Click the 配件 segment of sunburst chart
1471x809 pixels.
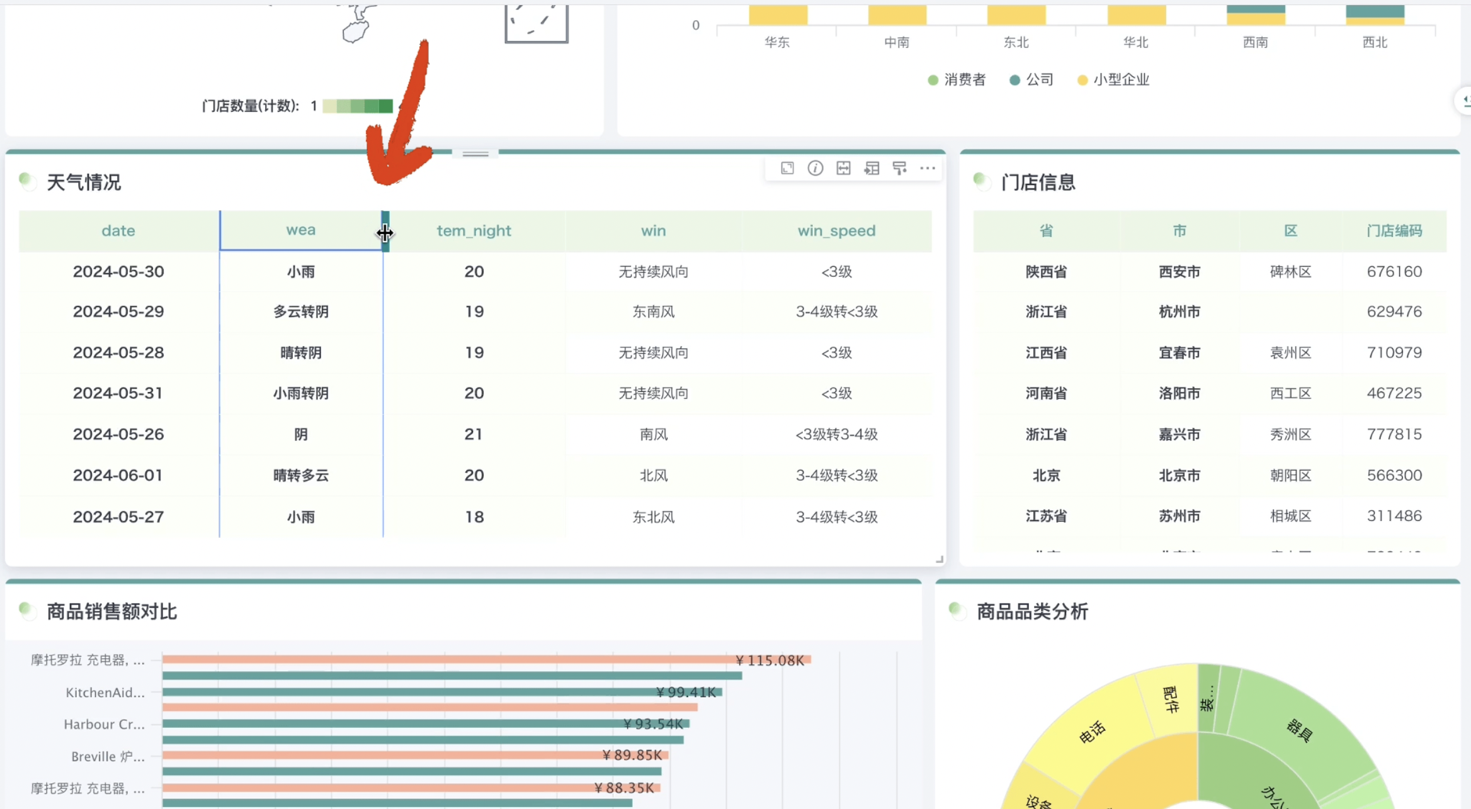click(1170, 700)
